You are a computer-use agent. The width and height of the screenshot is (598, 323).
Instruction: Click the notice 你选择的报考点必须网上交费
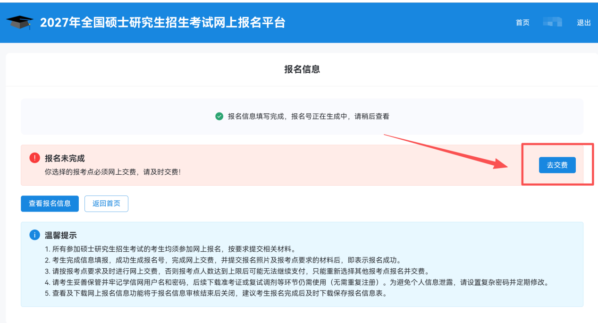(x=113, y=172)
